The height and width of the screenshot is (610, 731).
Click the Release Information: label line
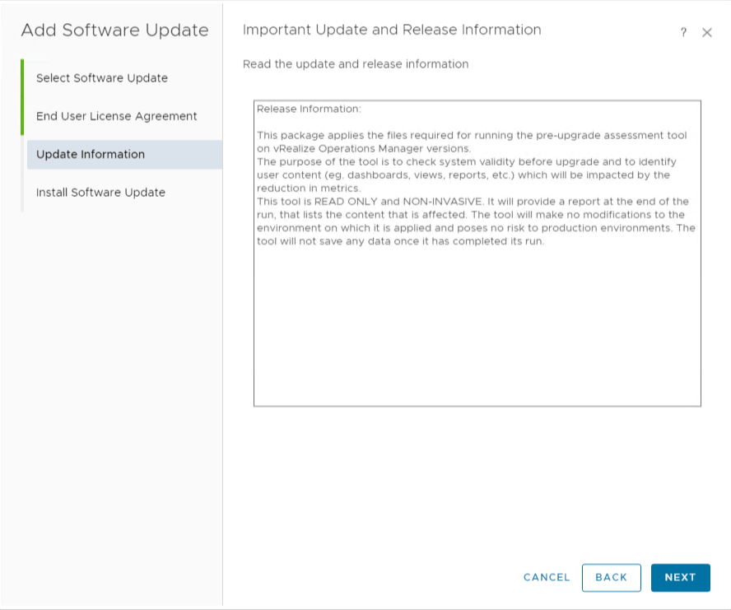pos(309,109)
